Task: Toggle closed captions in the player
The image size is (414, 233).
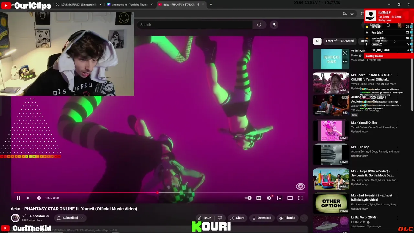Action: click(x=259, y=198)
